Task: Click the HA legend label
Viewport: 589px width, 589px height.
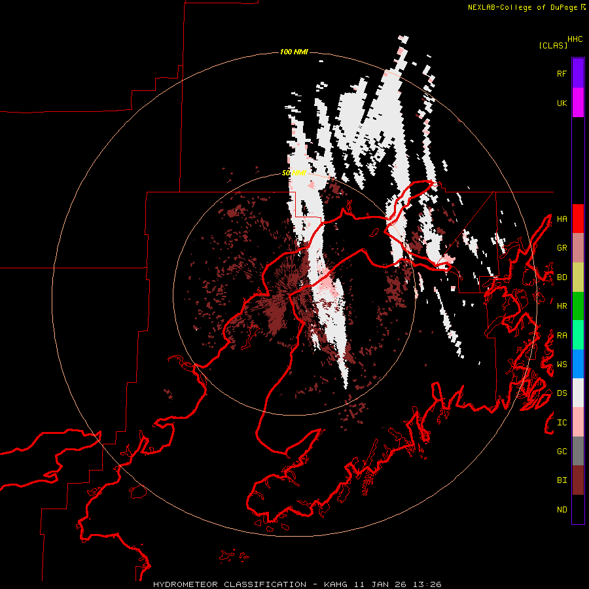Action: point(562,219)
